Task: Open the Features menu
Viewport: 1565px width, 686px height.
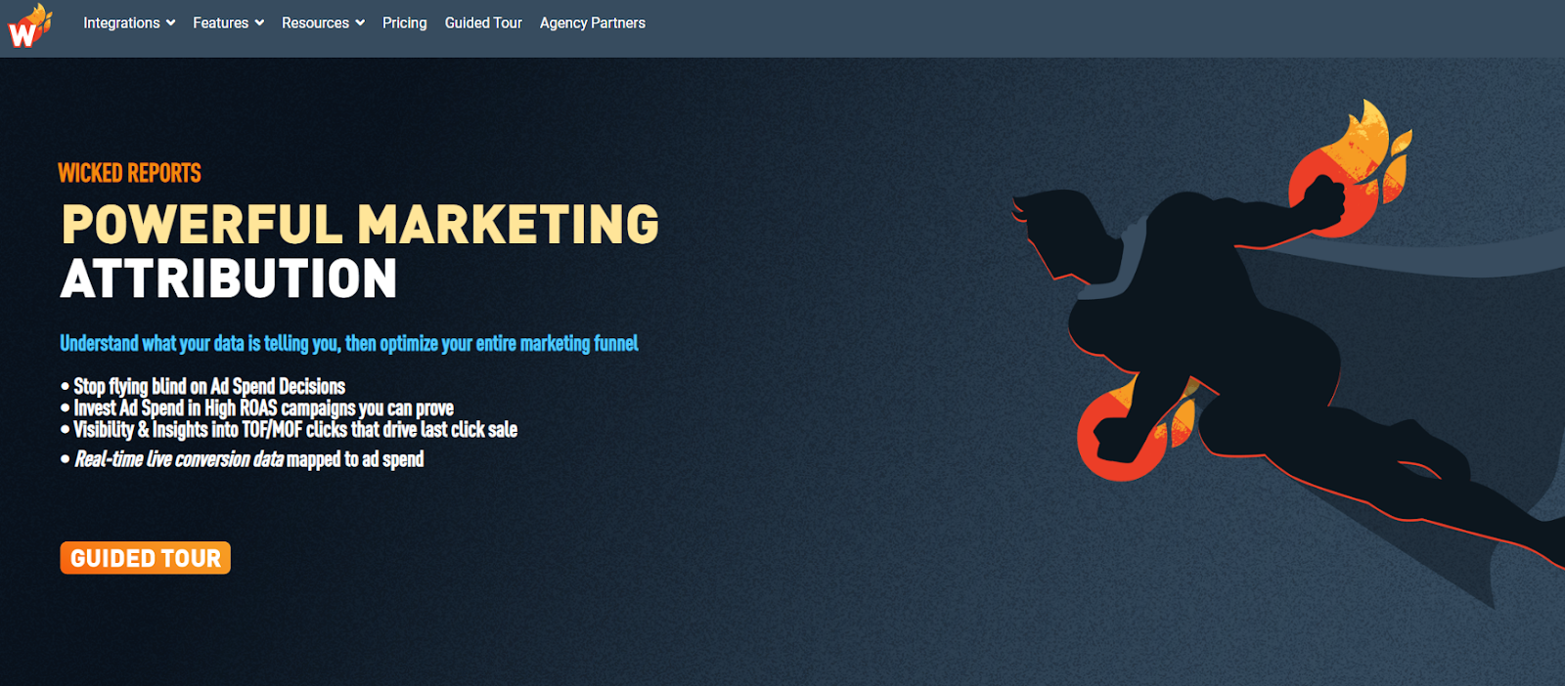Action: pyautogui.click(x=220, y=22)
